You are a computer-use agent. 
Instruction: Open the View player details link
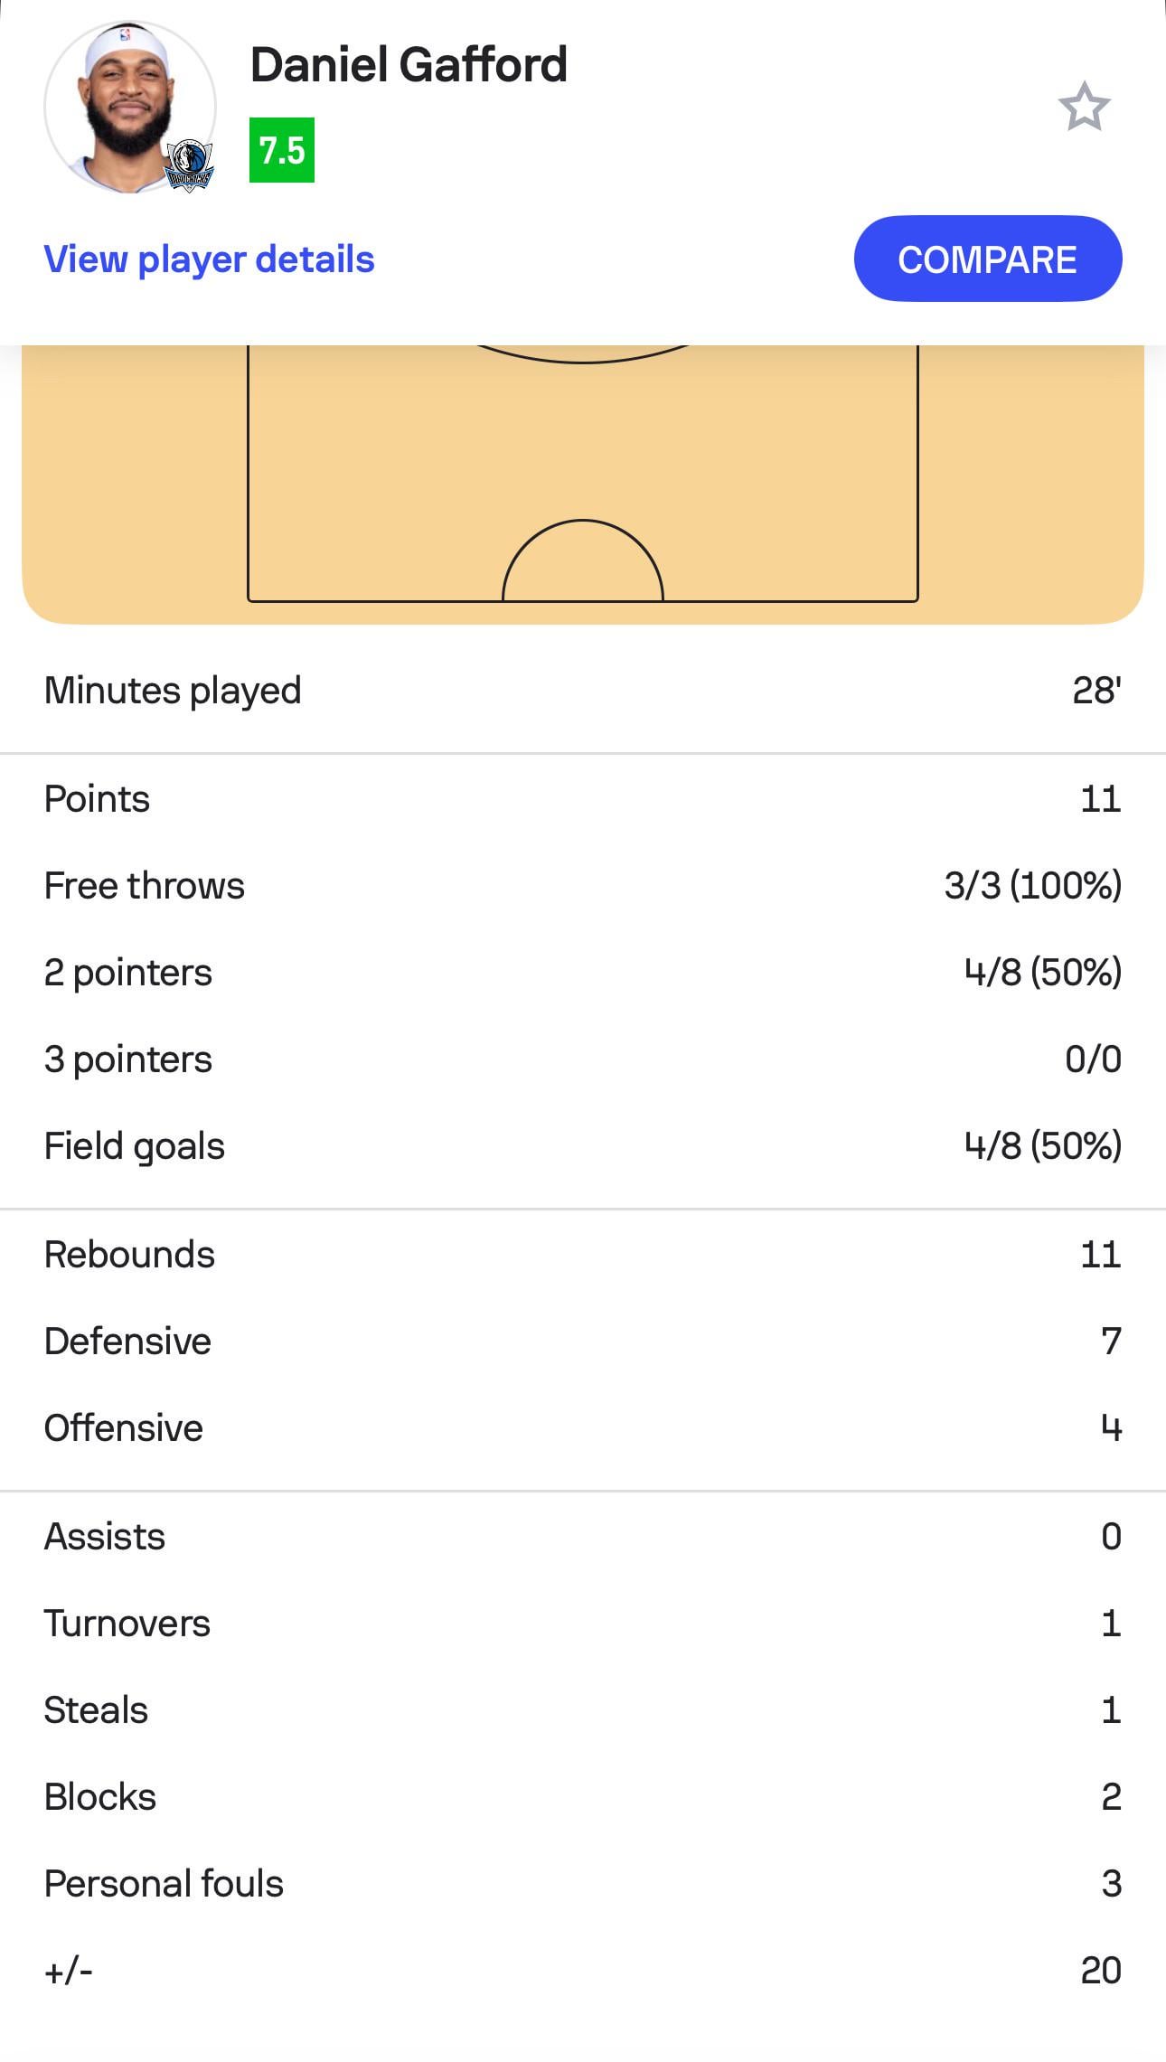click(x=209, y=259)
